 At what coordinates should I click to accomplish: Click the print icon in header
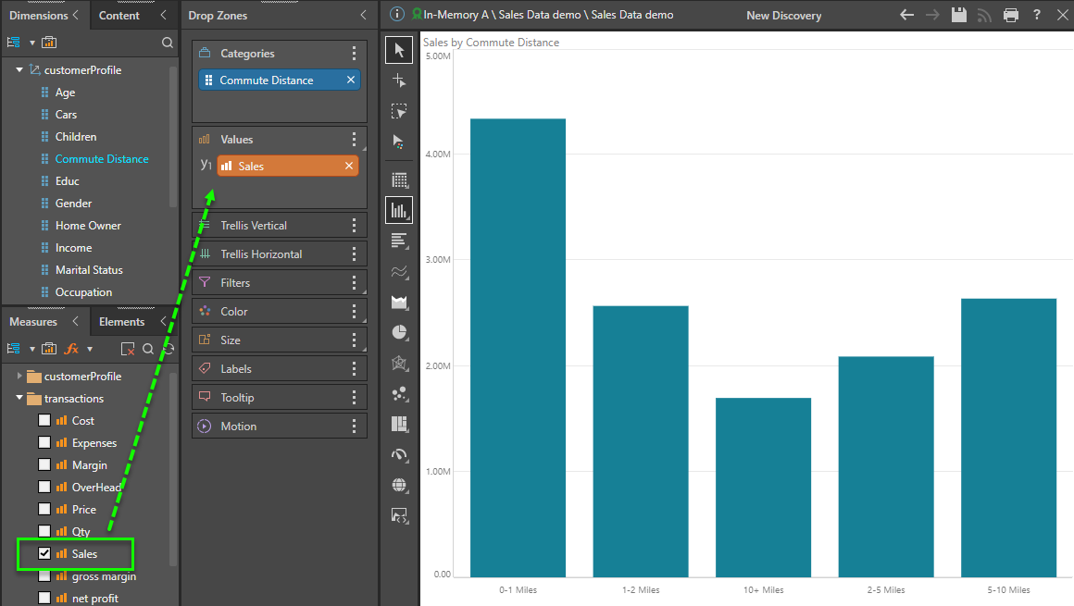[x=1011, y=15]
